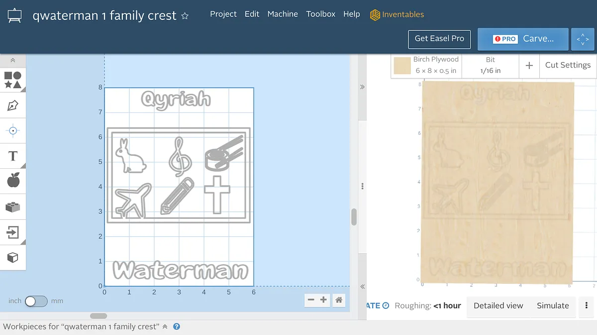This screenshot has height=335, width=597.
Task: Open the apps brick icon
Action: (x=13, y=207)
